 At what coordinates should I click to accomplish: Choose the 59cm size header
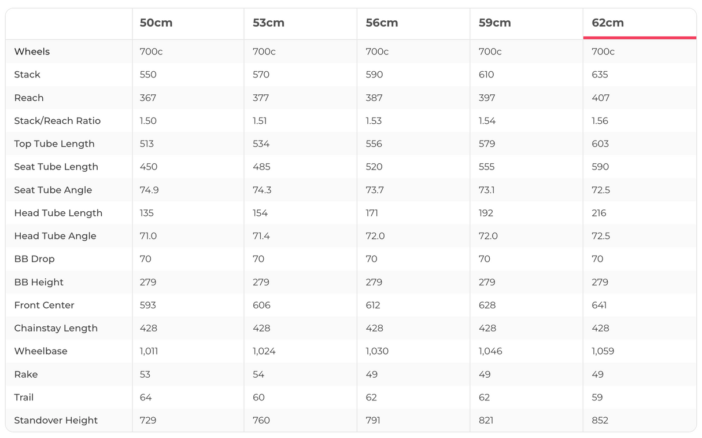pyautogui.click(x=495, y=23)
